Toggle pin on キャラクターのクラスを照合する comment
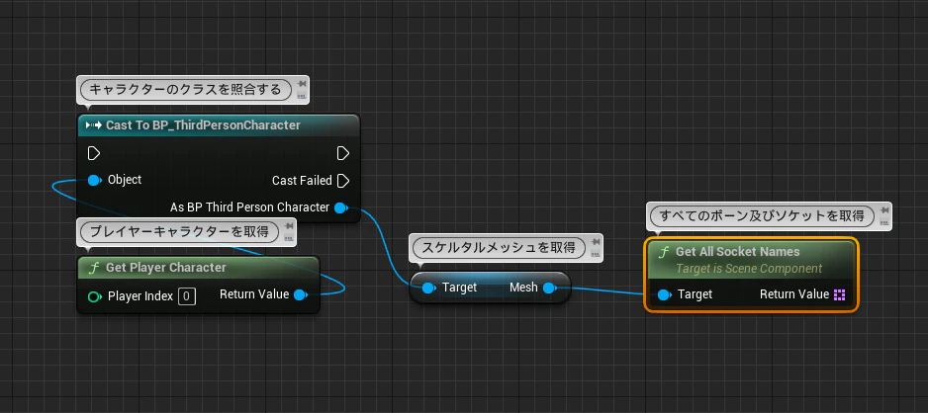This screenshot has width=928, height=413. point(302,84)
